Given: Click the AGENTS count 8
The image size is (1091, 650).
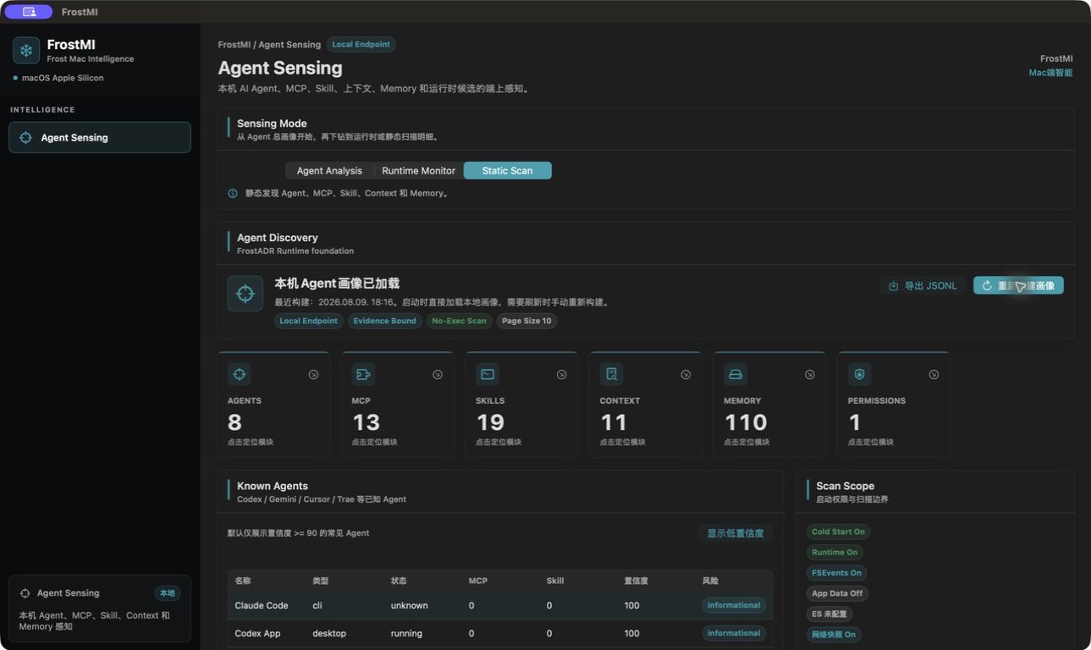Looking at the screenshot, I should point(234,422).
